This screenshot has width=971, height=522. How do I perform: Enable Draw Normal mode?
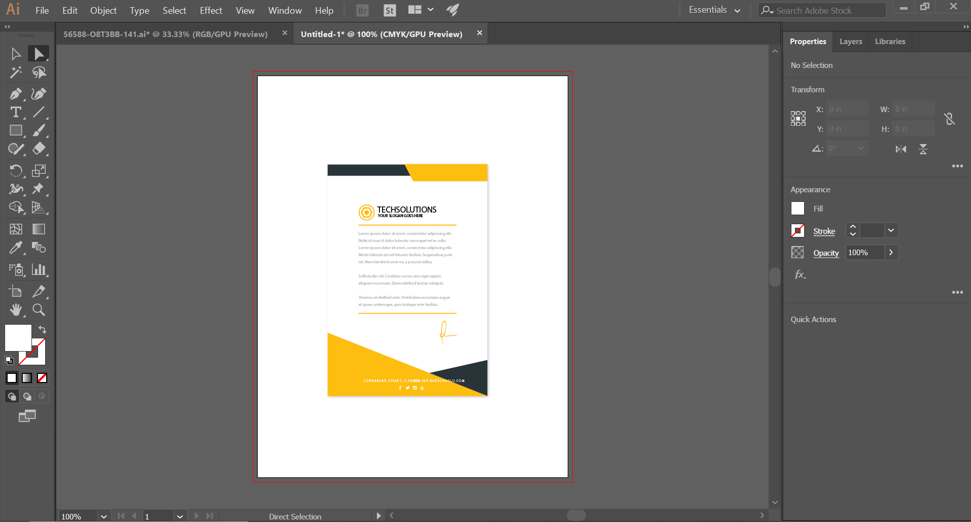pyautogui.click(x=12, y=396)
